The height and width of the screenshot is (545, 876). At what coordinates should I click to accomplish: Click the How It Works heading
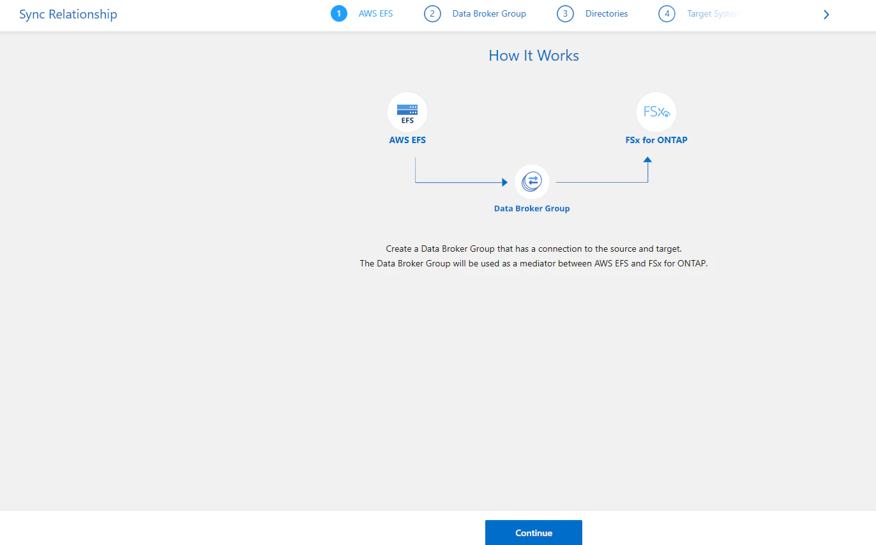click(x=534, y=56)
